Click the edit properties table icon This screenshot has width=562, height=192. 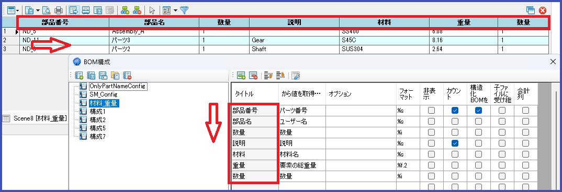pos(296,75)
